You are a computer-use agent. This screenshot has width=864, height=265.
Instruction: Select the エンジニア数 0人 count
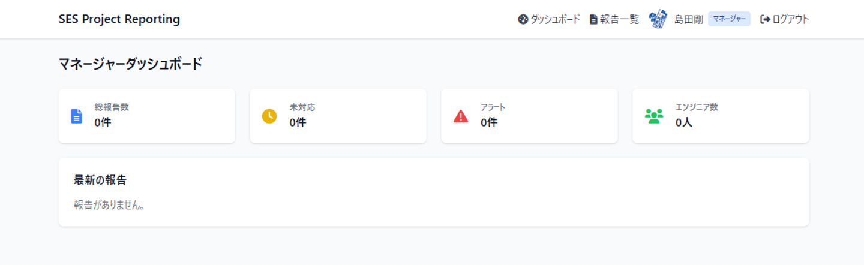coord(684,122)
